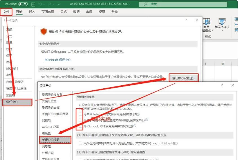Switch to the 数据 ribbon tab

[76, 12]
